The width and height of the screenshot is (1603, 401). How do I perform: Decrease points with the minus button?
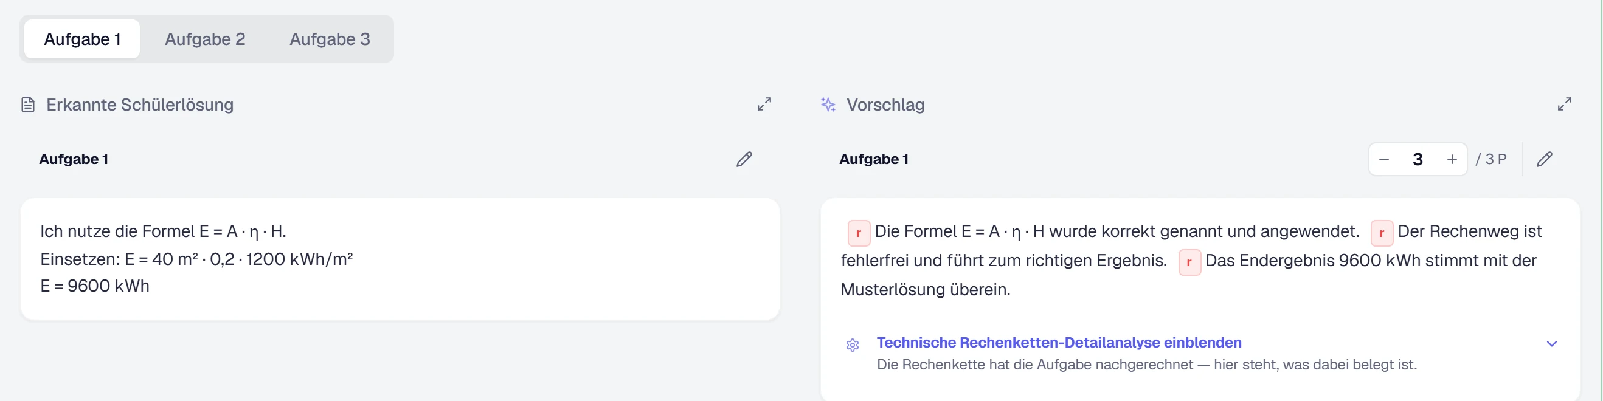(1384, 159)
